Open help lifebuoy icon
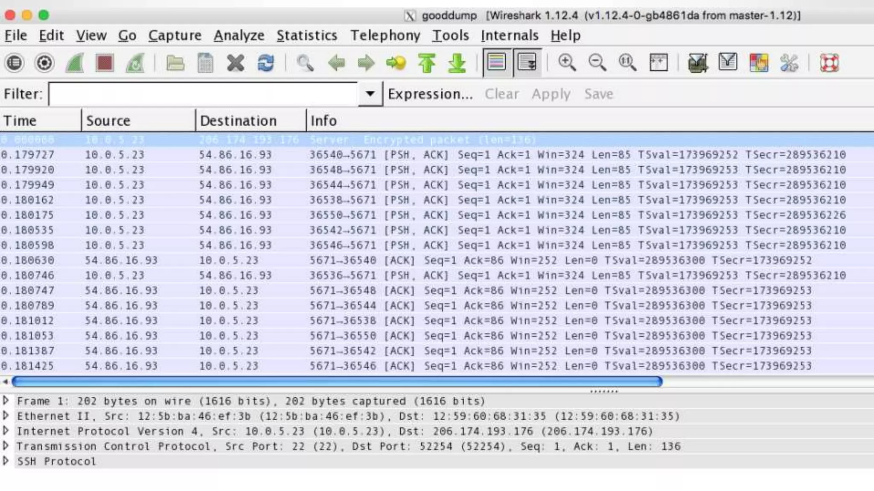 [829, 63]
